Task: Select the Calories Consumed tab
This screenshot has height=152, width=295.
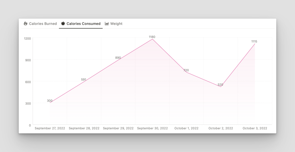Action: click(x=81, y=24)
